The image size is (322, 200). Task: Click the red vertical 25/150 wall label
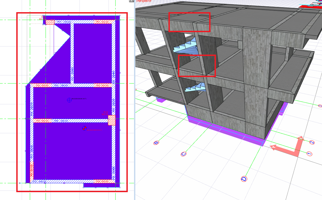click(x=32, y=170)
